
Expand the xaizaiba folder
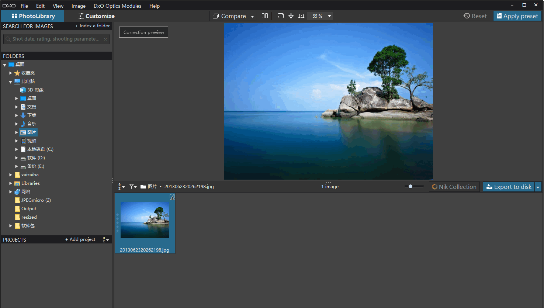tap(11, 175)
